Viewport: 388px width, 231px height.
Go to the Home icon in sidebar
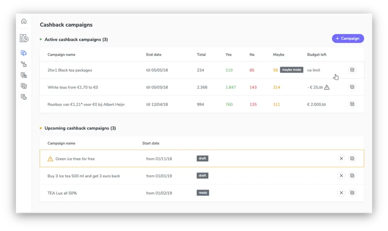[x=24, y=21]
